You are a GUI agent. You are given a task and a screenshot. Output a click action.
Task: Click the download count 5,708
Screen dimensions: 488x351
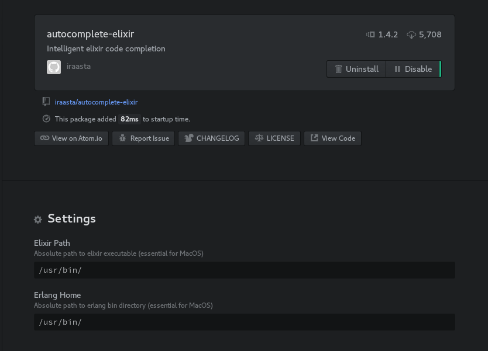pos(430,34)
